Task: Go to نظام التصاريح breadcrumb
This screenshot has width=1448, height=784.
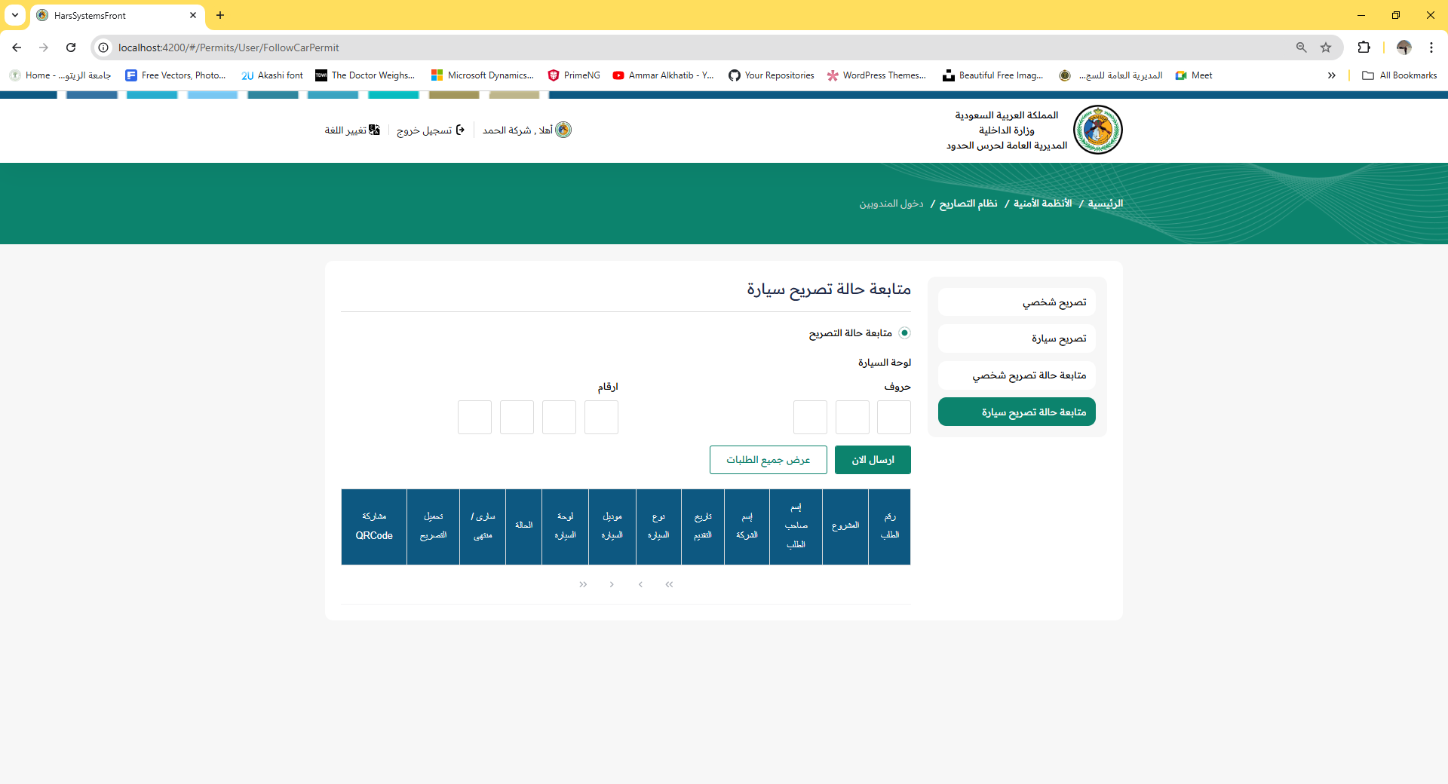Action: 968,204
